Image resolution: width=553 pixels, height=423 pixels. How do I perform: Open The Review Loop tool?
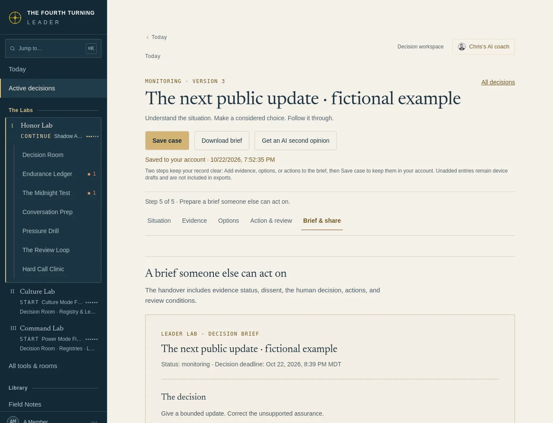tap(58, 250)
